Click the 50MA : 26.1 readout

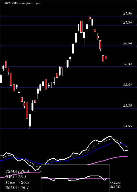coord(17,188)
